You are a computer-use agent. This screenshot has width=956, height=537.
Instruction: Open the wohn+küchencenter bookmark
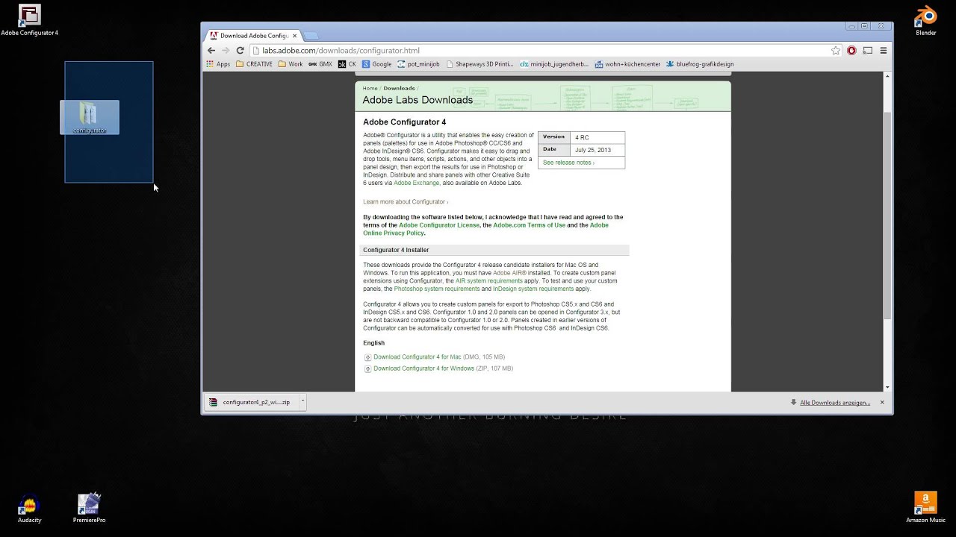tap(627, 64)
